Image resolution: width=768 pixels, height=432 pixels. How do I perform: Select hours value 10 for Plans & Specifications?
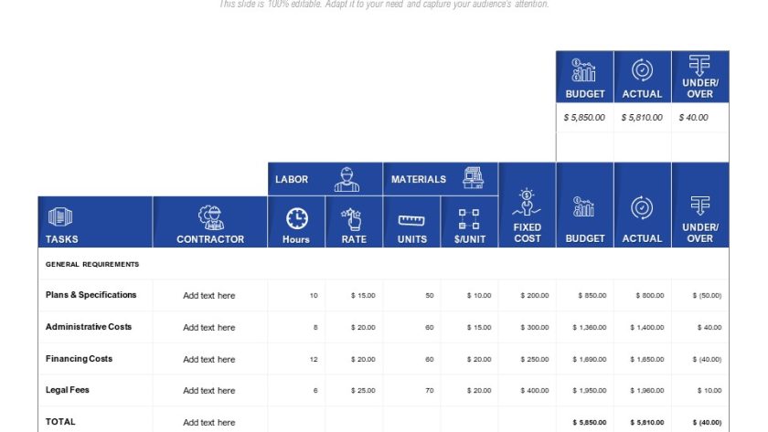314,296
